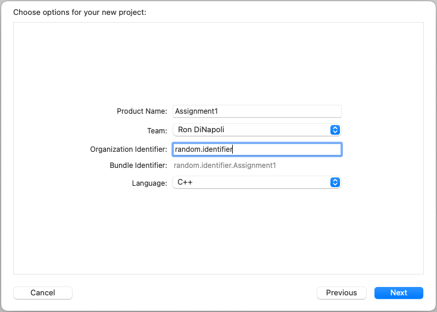Click the "Organization Identifier:" label
Viewport: 437px width, 312px height.
pyautogui.click(x=129, y=149)
